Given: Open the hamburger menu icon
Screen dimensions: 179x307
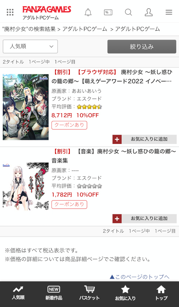Looking at the screenshot, I should click(169, 12).
